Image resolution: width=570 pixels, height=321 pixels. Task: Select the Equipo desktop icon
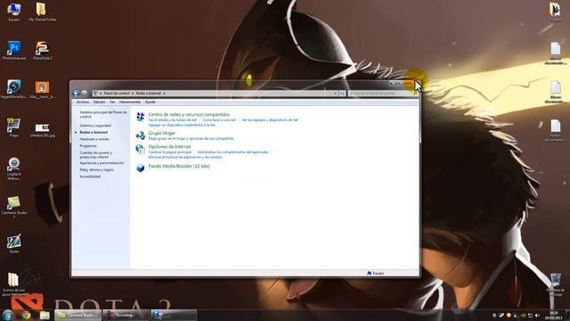pos(14,12)
